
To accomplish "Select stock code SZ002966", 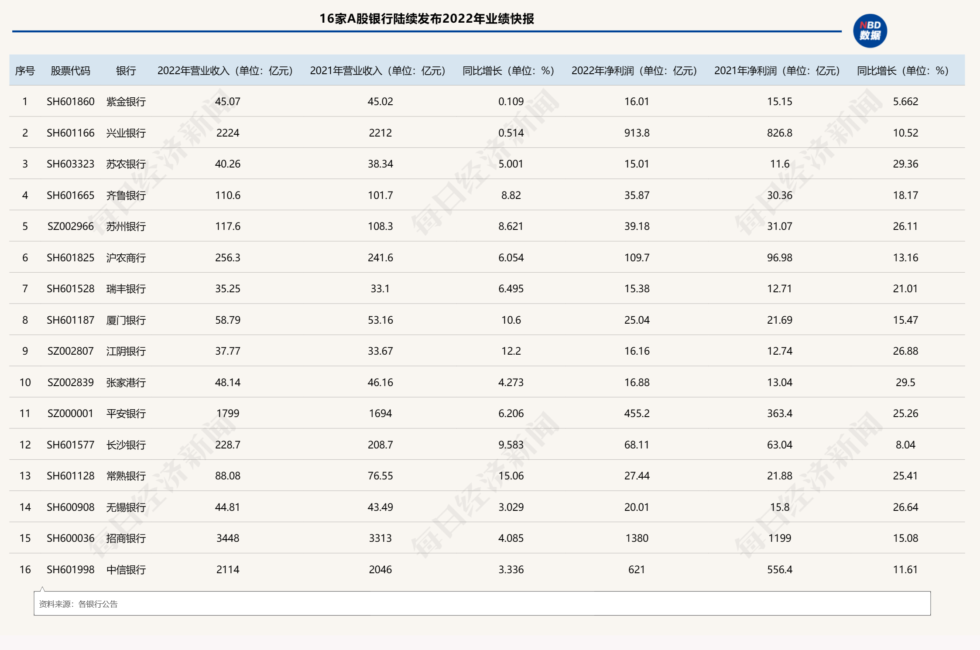I will (x=71, y=226).
